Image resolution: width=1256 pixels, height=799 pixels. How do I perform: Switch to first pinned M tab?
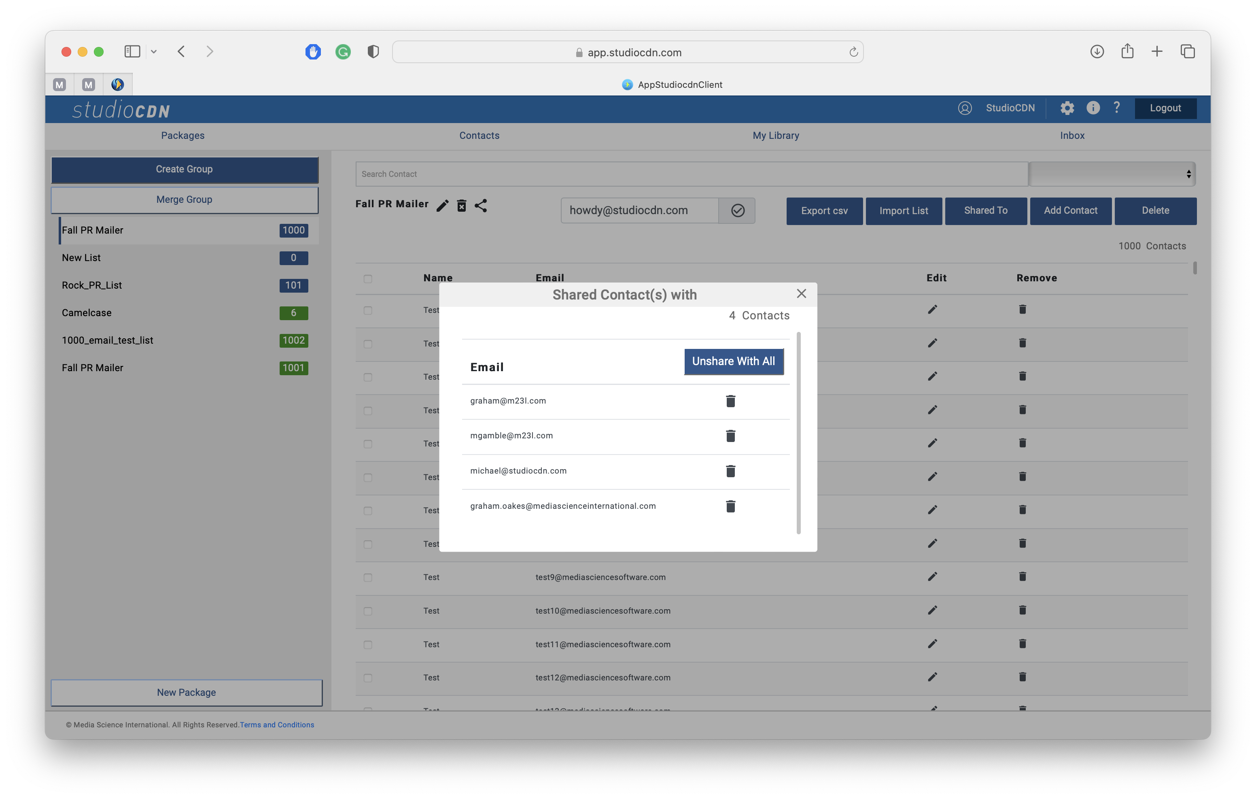tap(59, 85)
